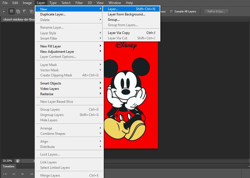Choose Layer Via Copy

click(x=131, y=33)
